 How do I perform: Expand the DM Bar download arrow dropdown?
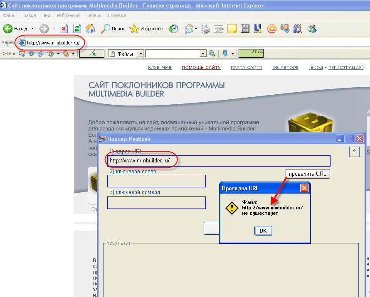[232, 54]
